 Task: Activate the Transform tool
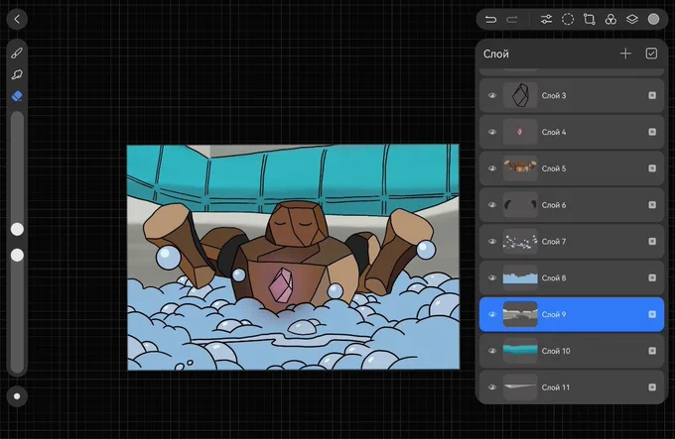point(589,20)
